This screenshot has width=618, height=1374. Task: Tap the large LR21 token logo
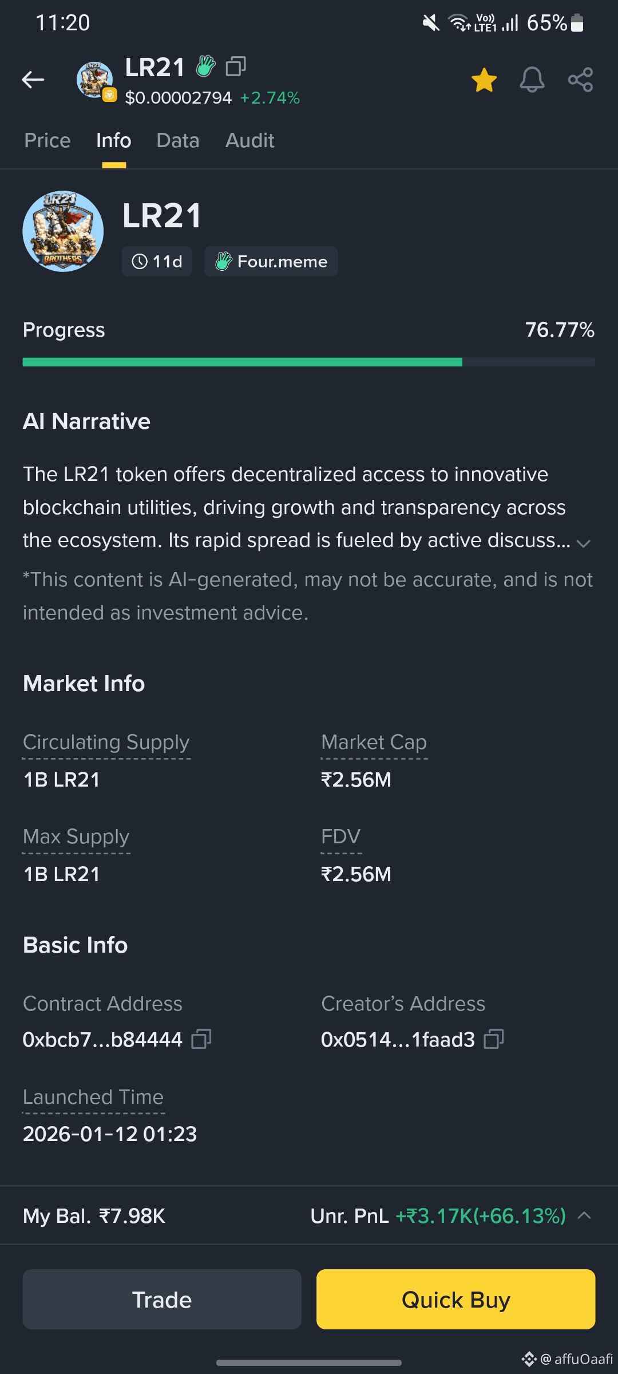coord(63,231)
